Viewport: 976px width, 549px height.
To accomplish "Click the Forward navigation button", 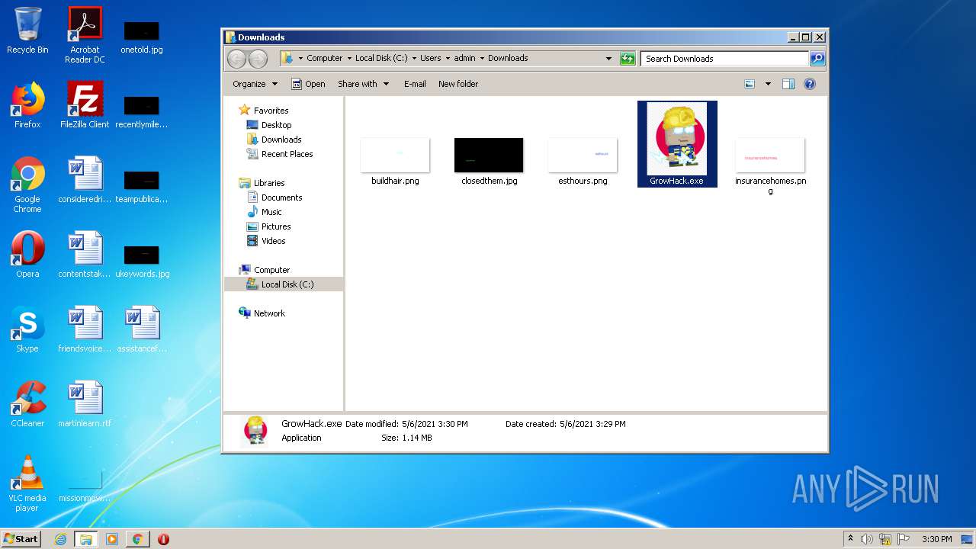I will click(x=258, y=59).
